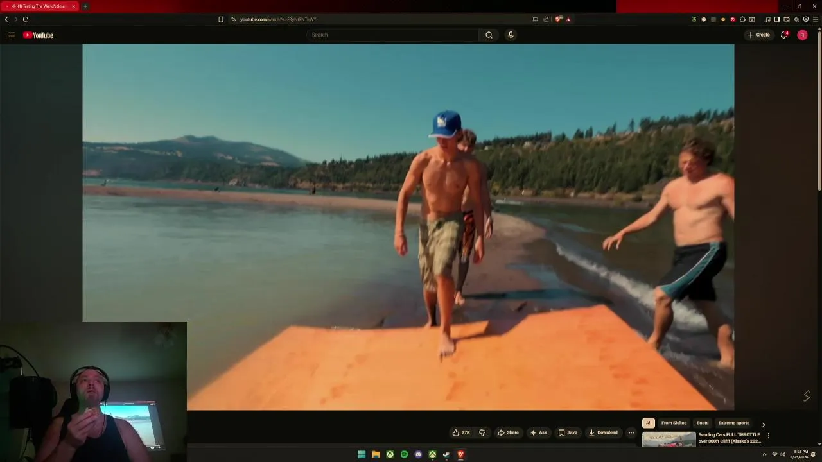
Task: Open the browser main hamburger menu
Action: tap(816, 19)
